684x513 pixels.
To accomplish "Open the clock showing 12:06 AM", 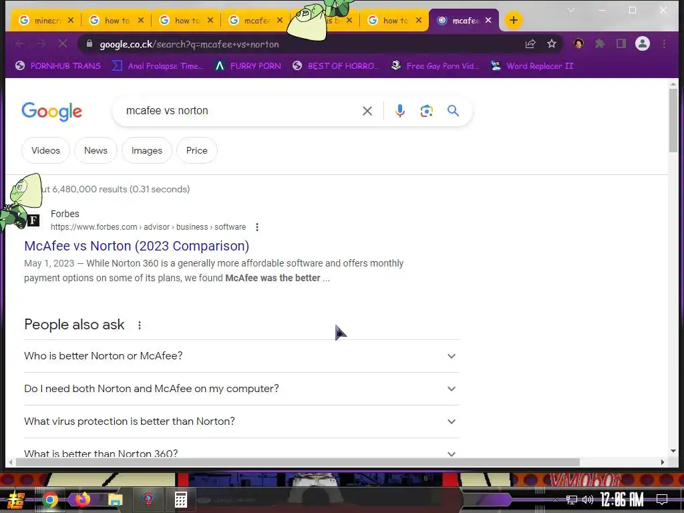I will (622, 500).
